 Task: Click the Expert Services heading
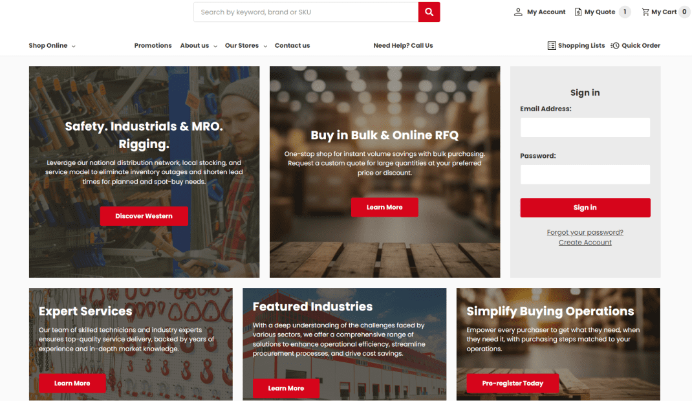(85, 311)
